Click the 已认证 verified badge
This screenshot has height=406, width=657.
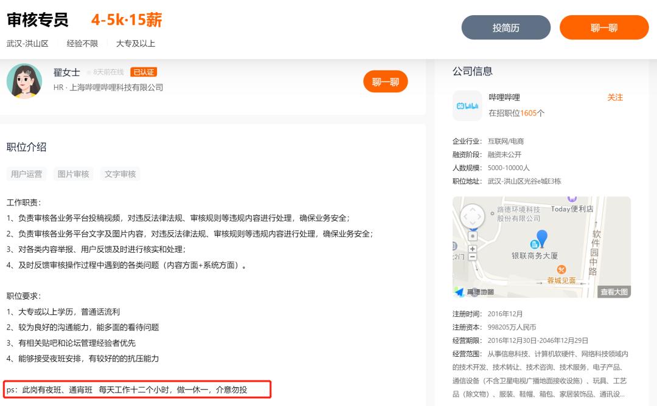[x=144, y=72]
